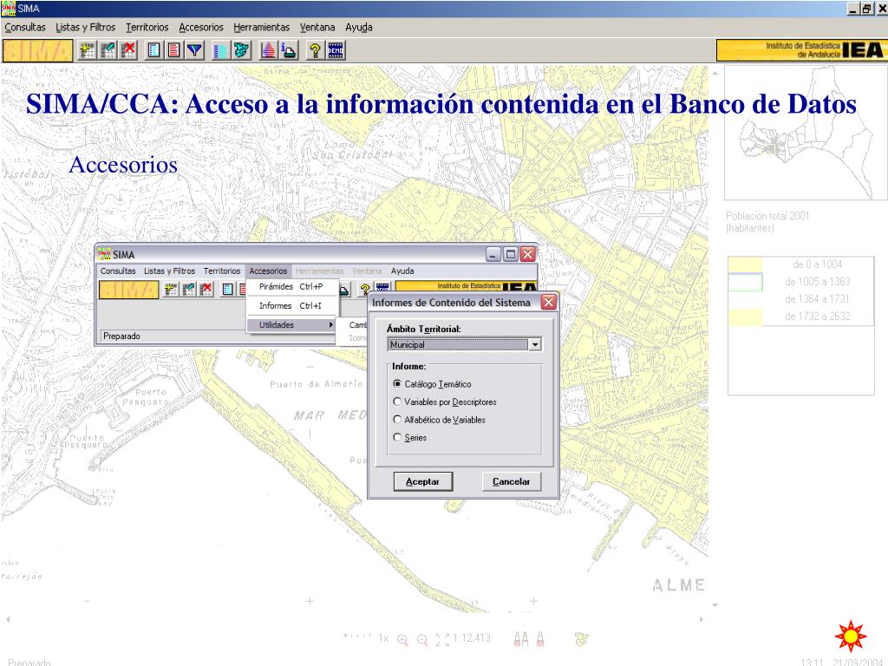888x666 pixels.
Task: Expand the Utilidades submenu
Action: click(x=292, y=324)
